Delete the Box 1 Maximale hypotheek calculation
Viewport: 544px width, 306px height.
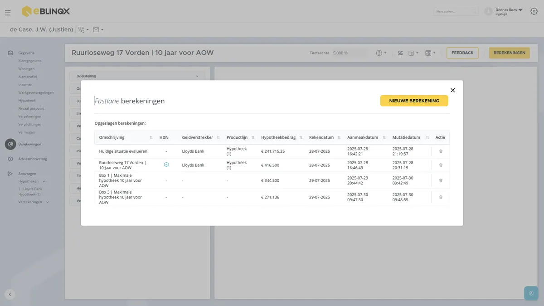coord(441,180)
